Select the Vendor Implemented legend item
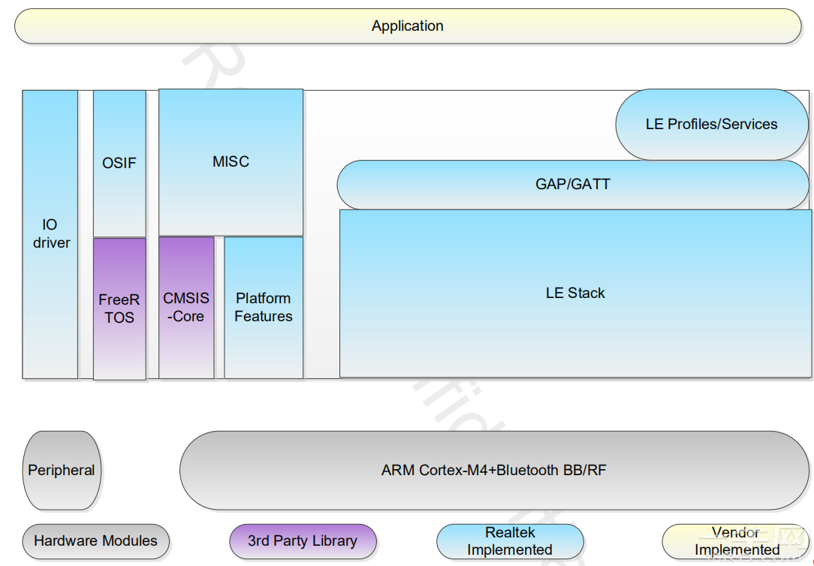Screen dimensions: 814x566 point(737,540)
